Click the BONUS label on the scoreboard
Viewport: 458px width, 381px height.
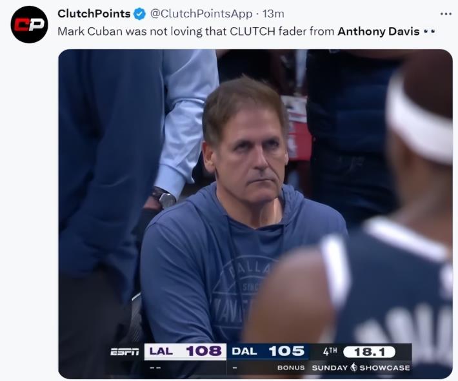[x=291, y=367]
